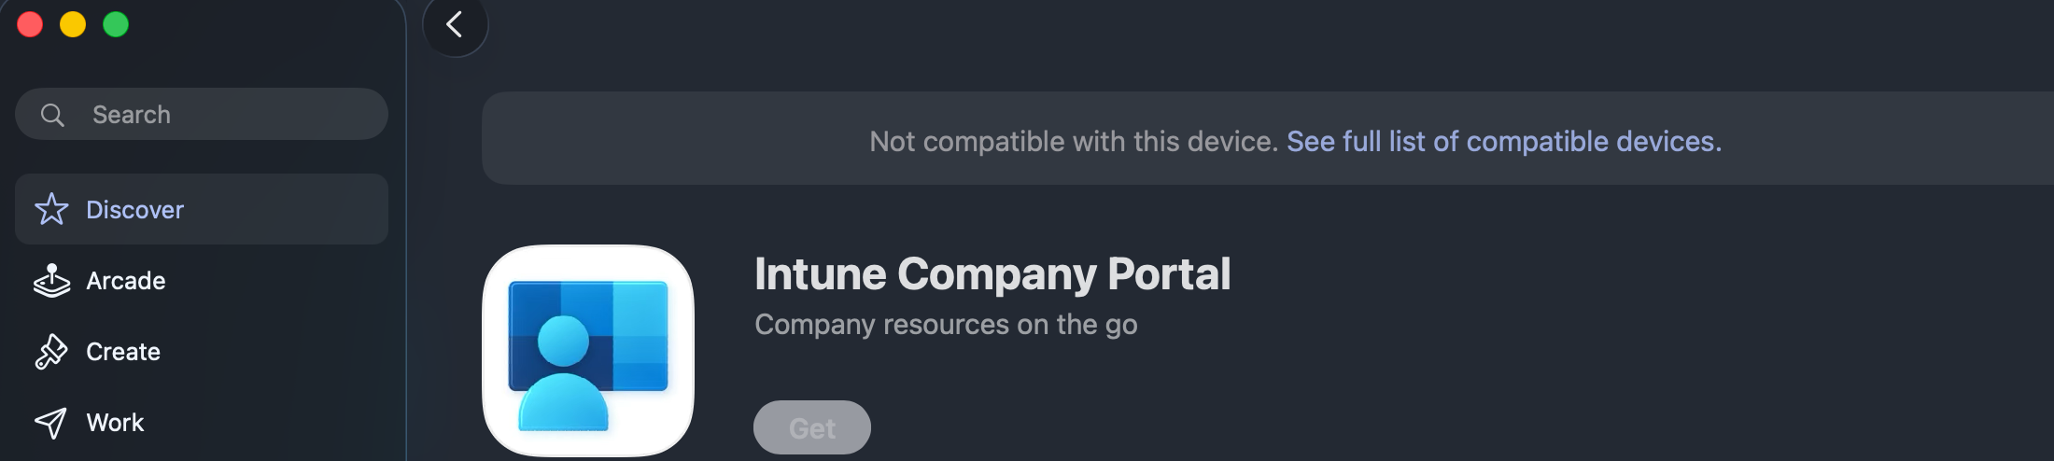This screenshot has width=2054, height=461.
Task: Click the "Not compatible with this device" text
Action: pos(1073,141)
